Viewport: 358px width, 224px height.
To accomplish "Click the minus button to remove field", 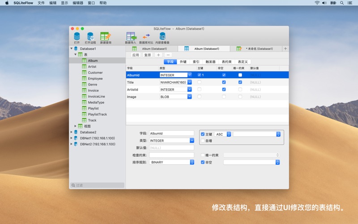I will coord(168,55).
